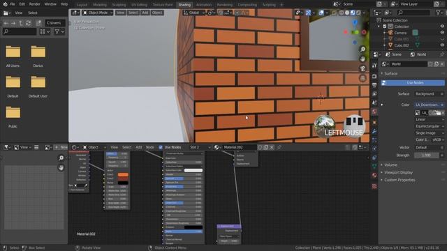The image size is (447, 251).
Task: Adjust the Strength 1.000 slider
Action: pyautogui.click(x=427, y=155)
